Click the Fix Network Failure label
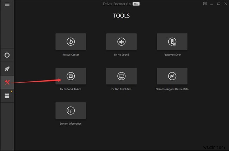The height and width of the screenshot is (151, 229). point(70,89)
